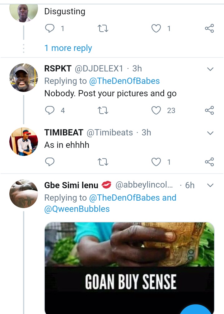Reply to TIMIBEAT's tweet

pyautogui.click(x=50, y=162)
